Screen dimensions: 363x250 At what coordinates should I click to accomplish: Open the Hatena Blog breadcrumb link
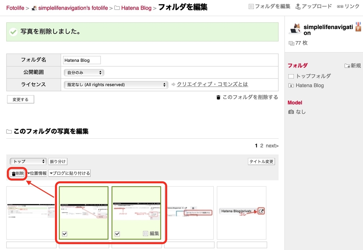[136, 8]
